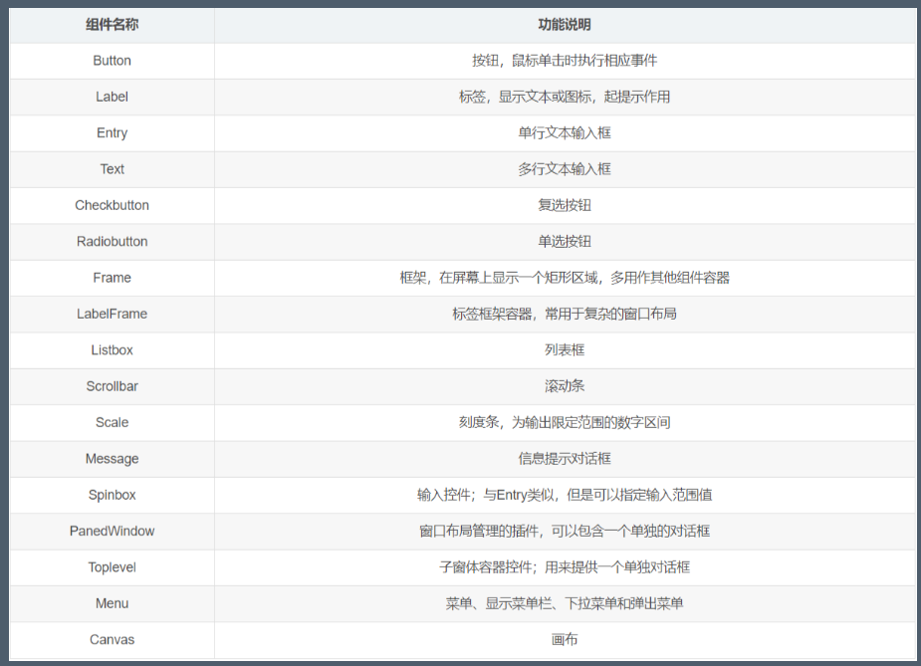921x666 pixels.
Task: Select the Checkbutton component cell
Action: (112, 205)
